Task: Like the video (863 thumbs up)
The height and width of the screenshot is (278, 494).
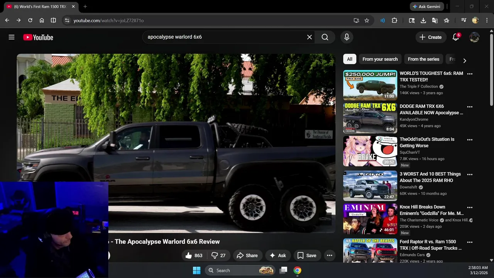Action: pos(194,255)
